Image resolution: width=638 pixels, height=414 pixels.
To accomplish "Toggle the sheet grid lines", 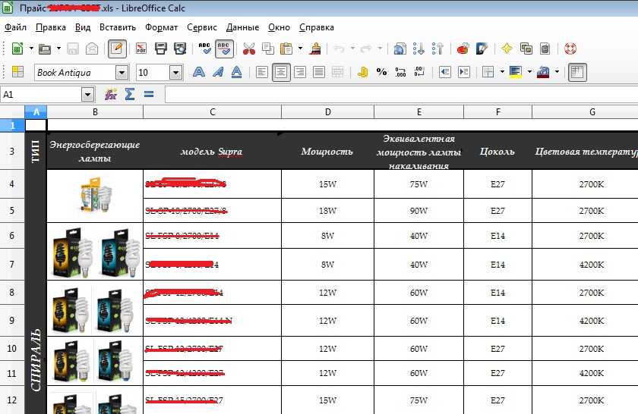I will point(577,72).
